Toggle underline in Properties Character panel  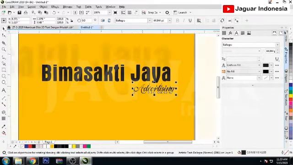[277, 59]
